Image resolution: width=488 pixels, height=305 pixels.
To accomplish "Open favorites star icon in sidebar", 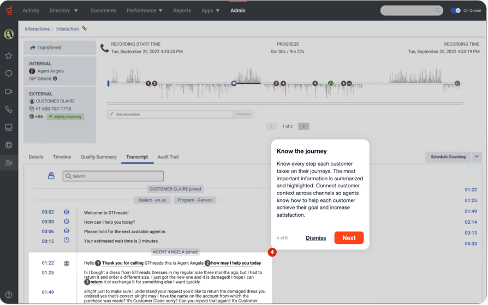I will click(9, 56).
